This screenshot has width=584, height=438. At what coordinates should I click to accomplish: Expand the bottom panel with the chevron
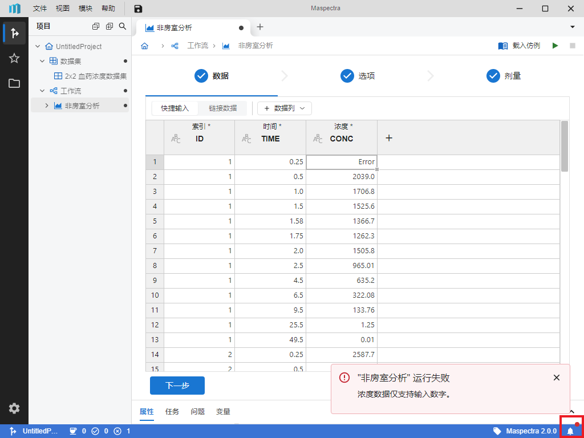[572, 411]
